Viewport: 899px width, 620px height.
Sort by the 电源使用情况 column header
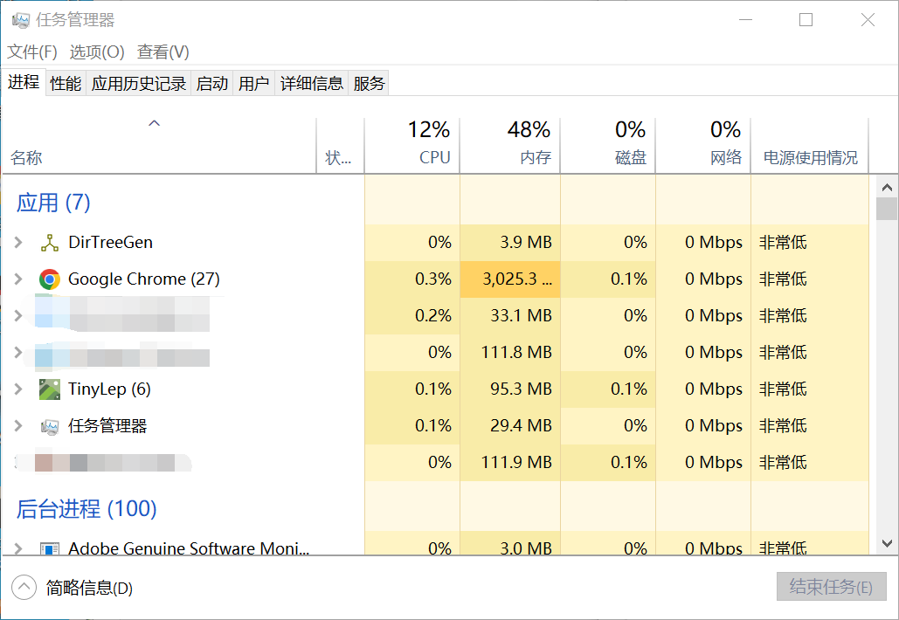(x=810, y=146)
